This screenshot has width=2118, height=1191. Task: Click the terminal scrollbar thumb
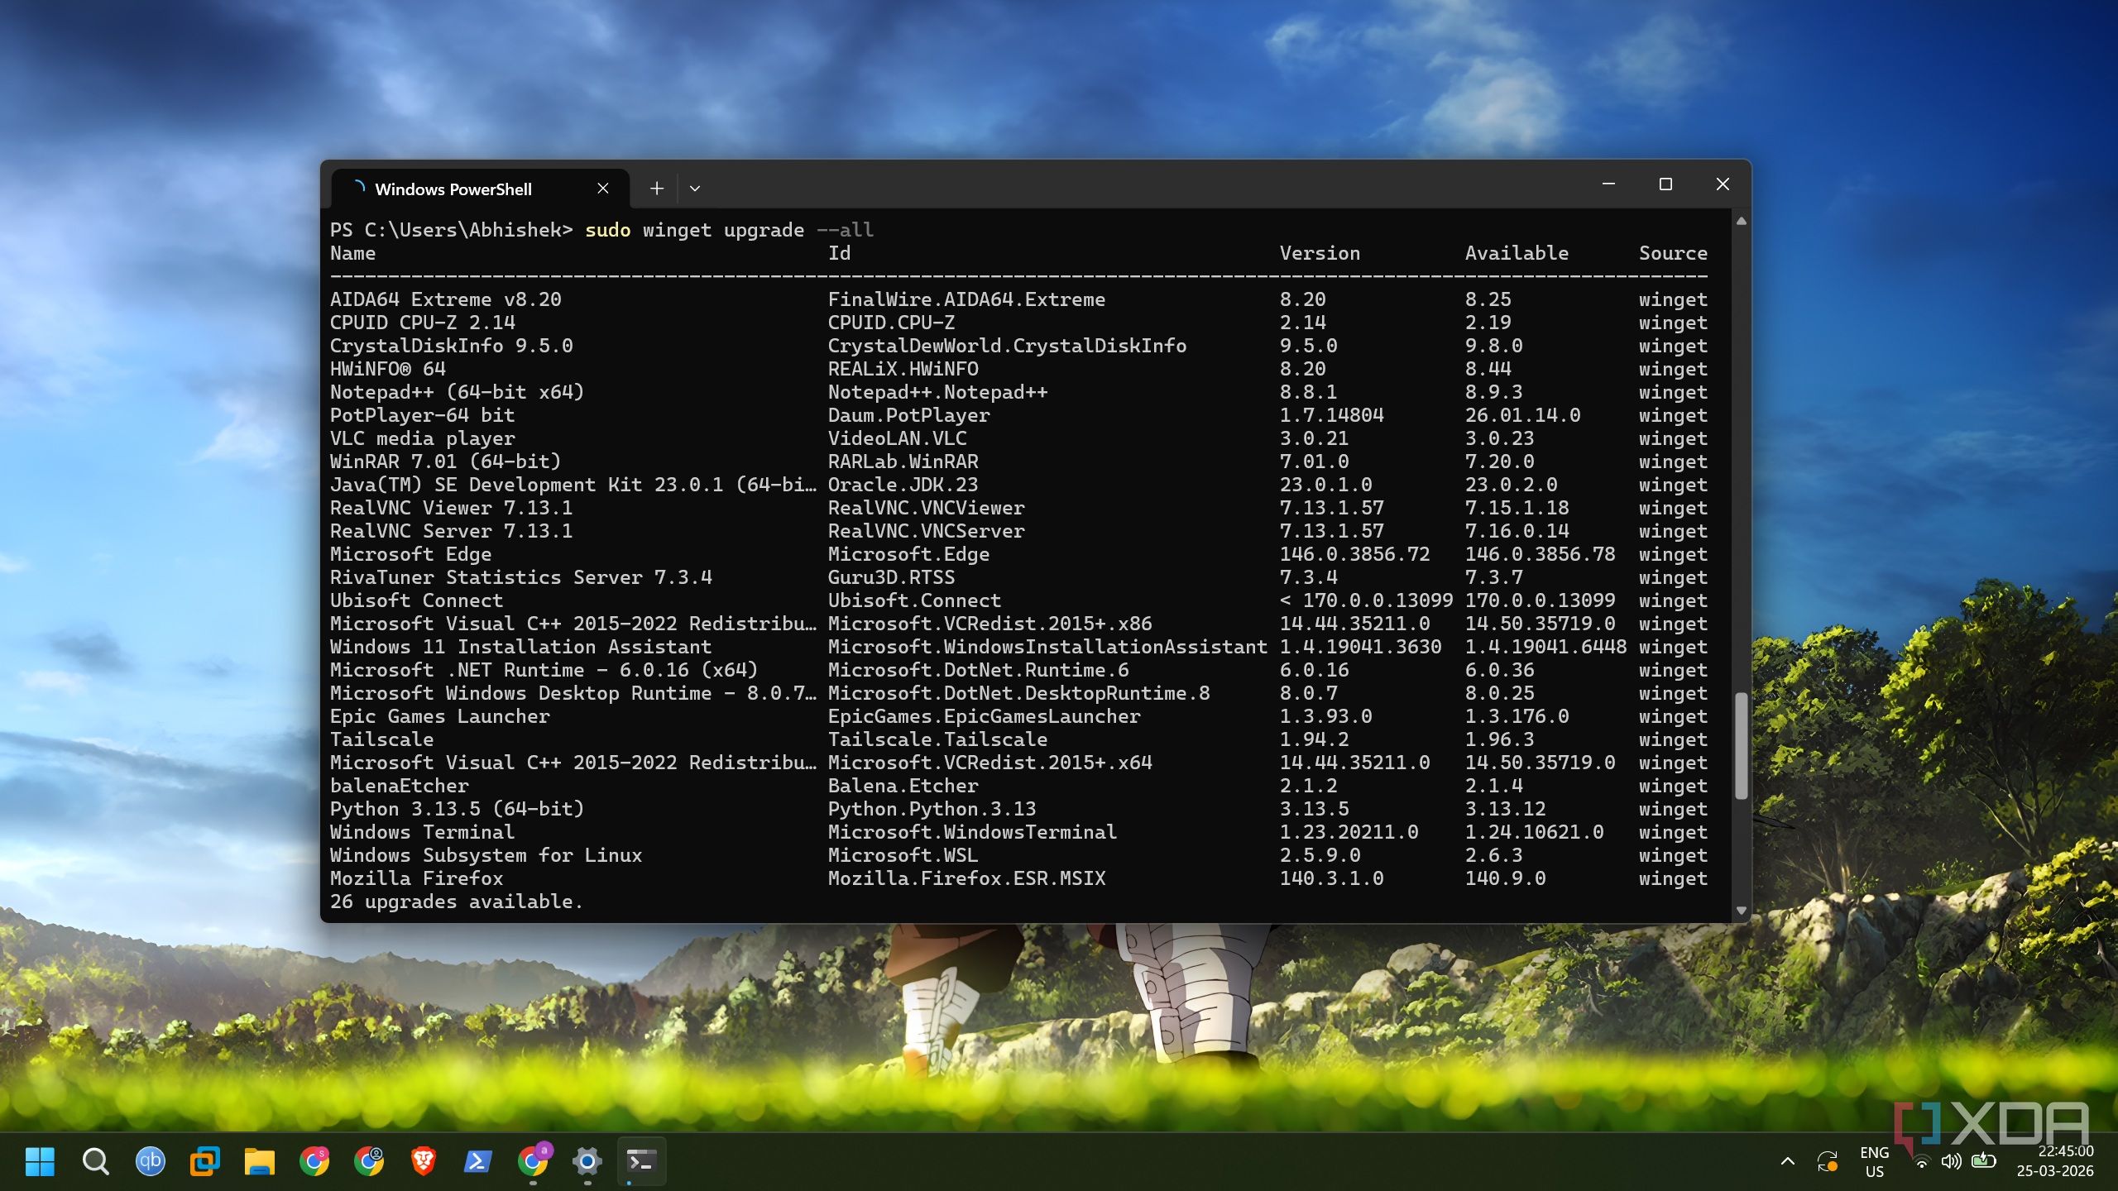(1741, 746)
